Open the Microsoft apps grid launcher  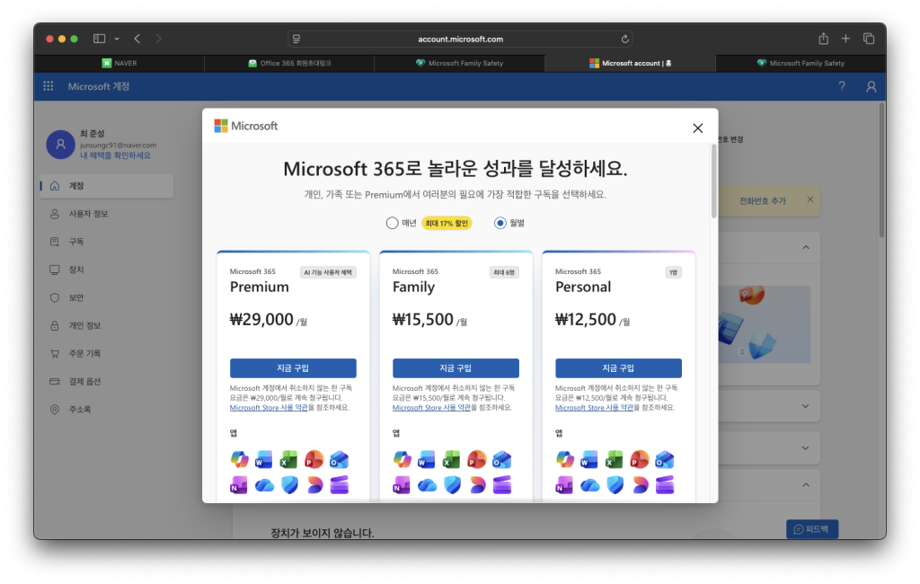tap(49, 86)
